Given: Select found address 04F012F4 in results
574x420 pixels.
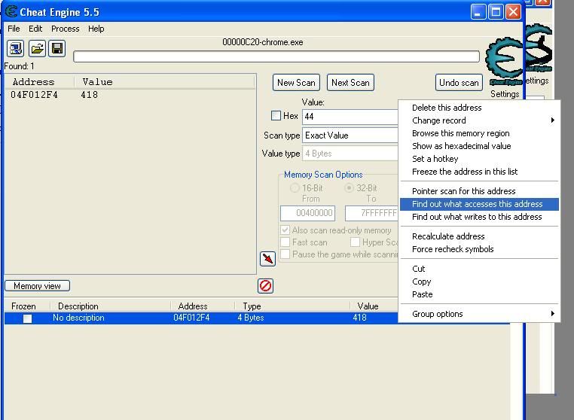Looking at the screenshot, I should click(x=34, y=95).
